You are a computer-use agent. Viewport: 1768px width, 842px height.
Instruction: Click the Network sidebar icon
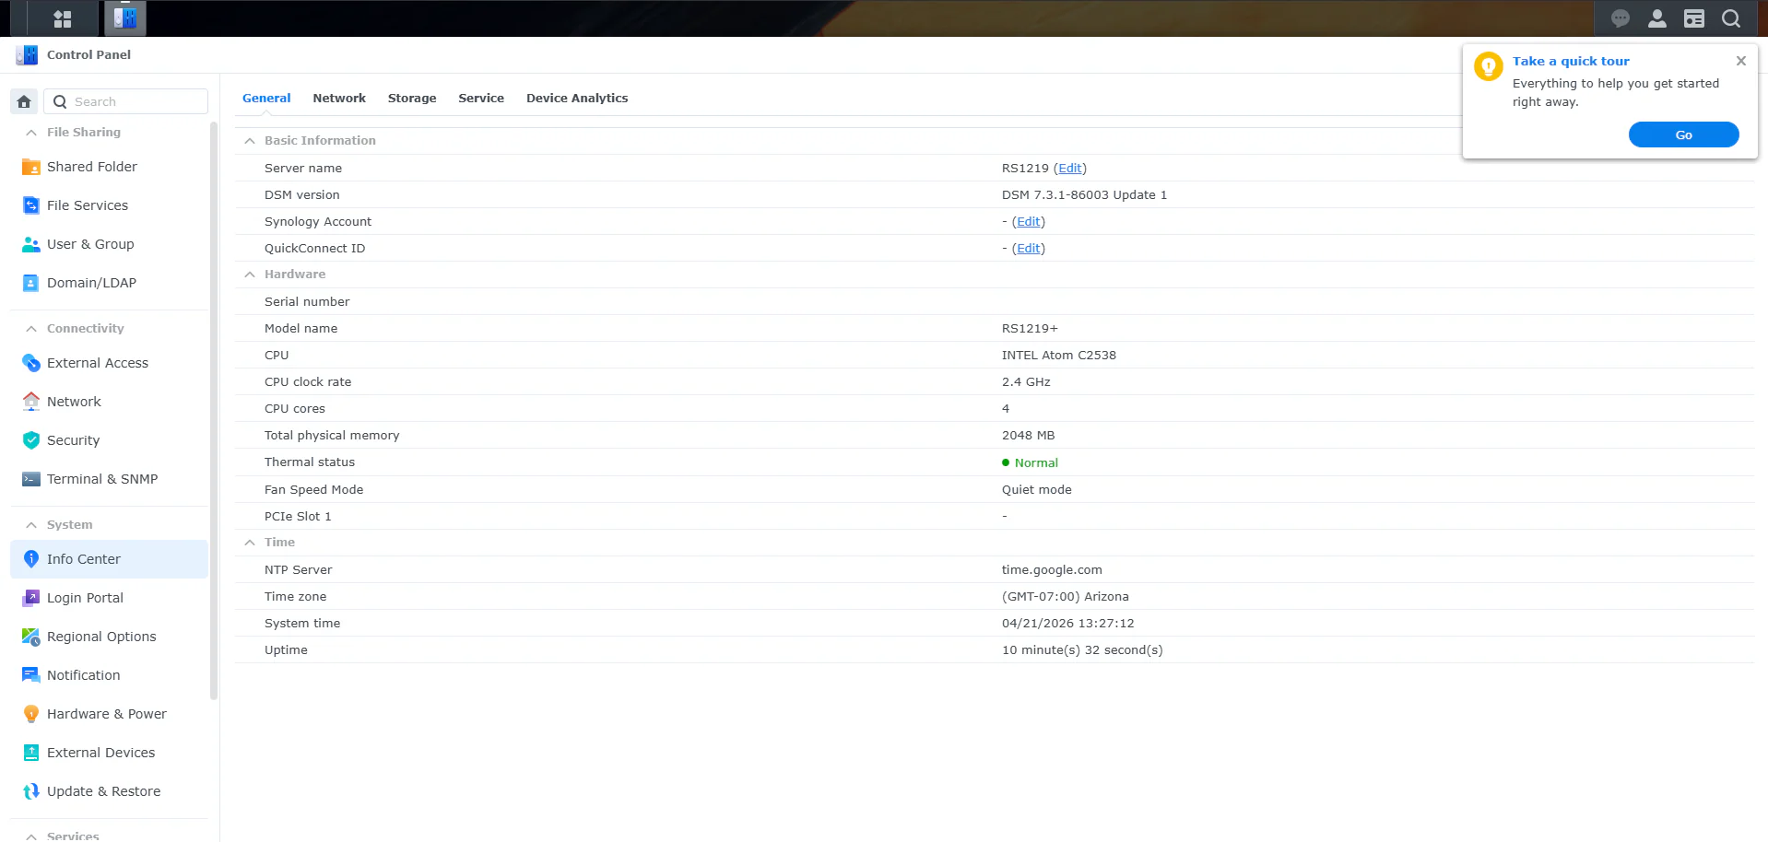30,402
